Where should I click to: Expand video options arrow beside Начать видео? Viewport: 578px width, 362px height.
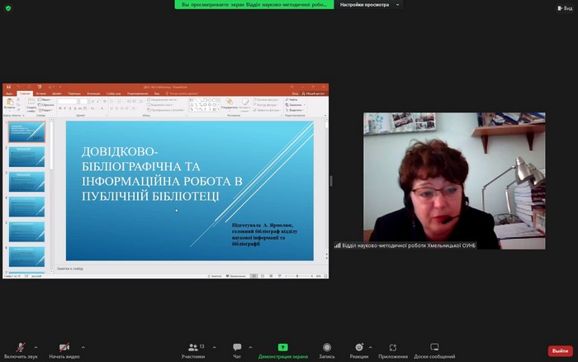[x=83, y=347]
